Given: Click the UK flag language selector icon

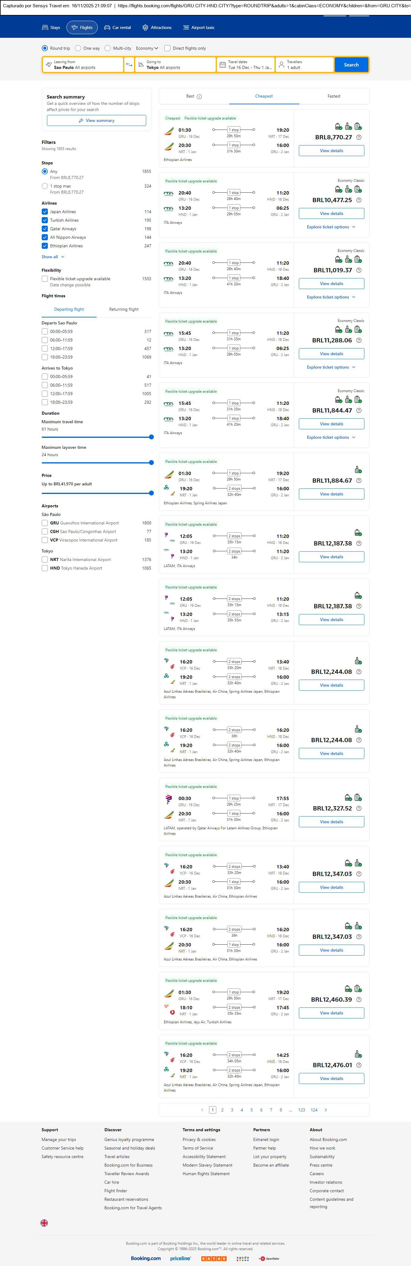Looking at the screenshot, I should (44, 1222).
